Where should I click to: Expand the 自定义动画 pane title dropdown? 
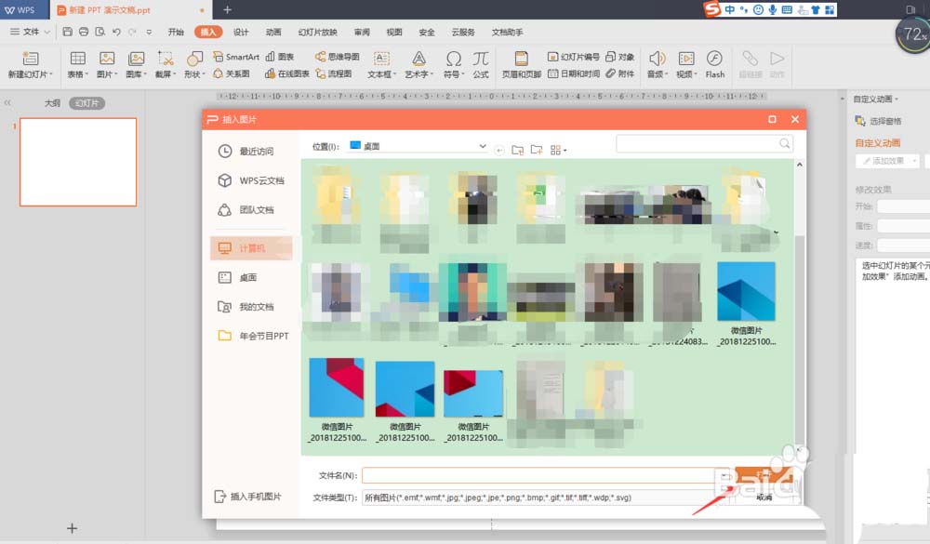[x=897, y=100]
